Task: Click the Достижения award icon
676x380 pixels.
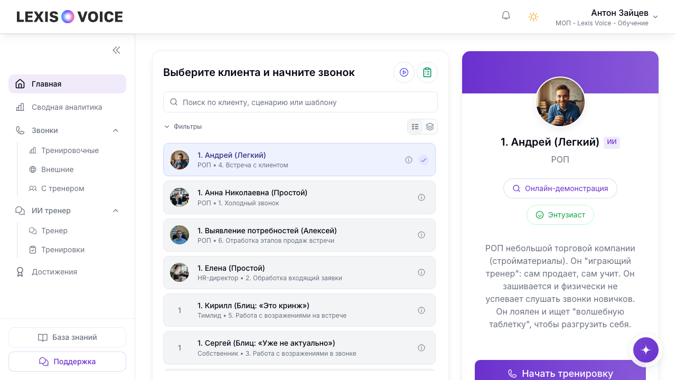Action: click(x=20, y=272)
